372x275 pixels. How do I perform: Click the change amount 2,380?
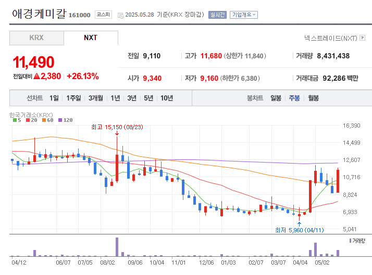(51, 77)
